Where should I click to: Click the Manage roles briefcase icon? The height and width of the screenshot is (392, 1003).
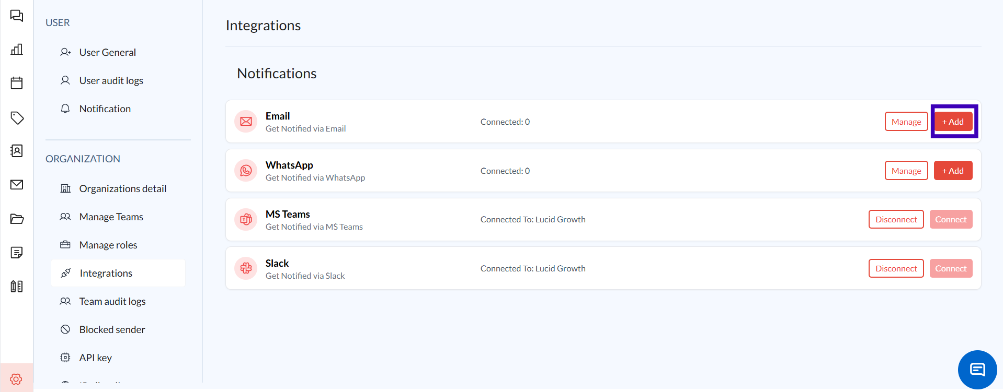65,245
